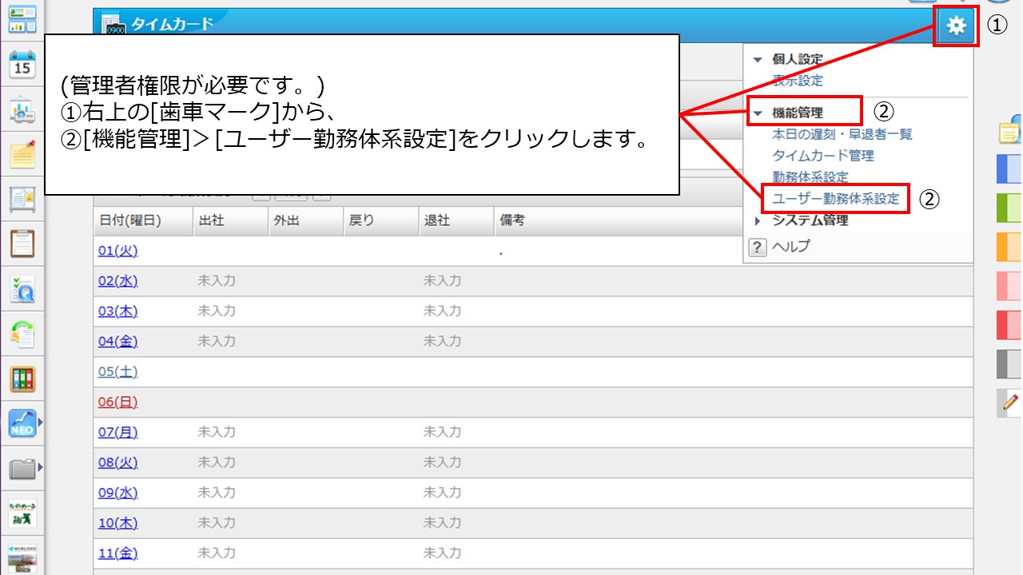Open the yellow sticky note sidebar icon

[x=22, y=155]
